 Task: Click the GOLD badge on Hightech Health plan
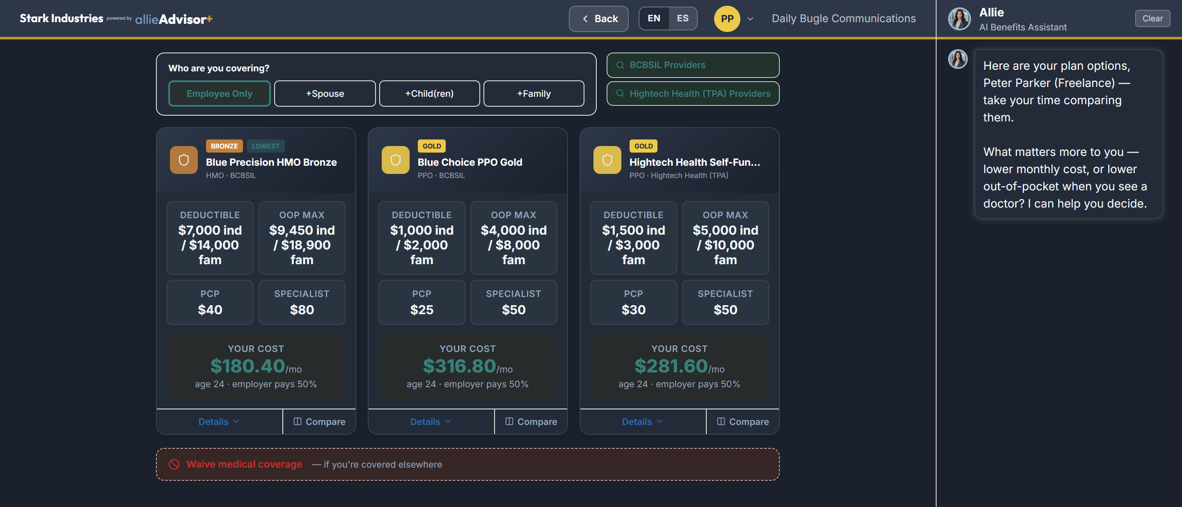click(643, 146)
